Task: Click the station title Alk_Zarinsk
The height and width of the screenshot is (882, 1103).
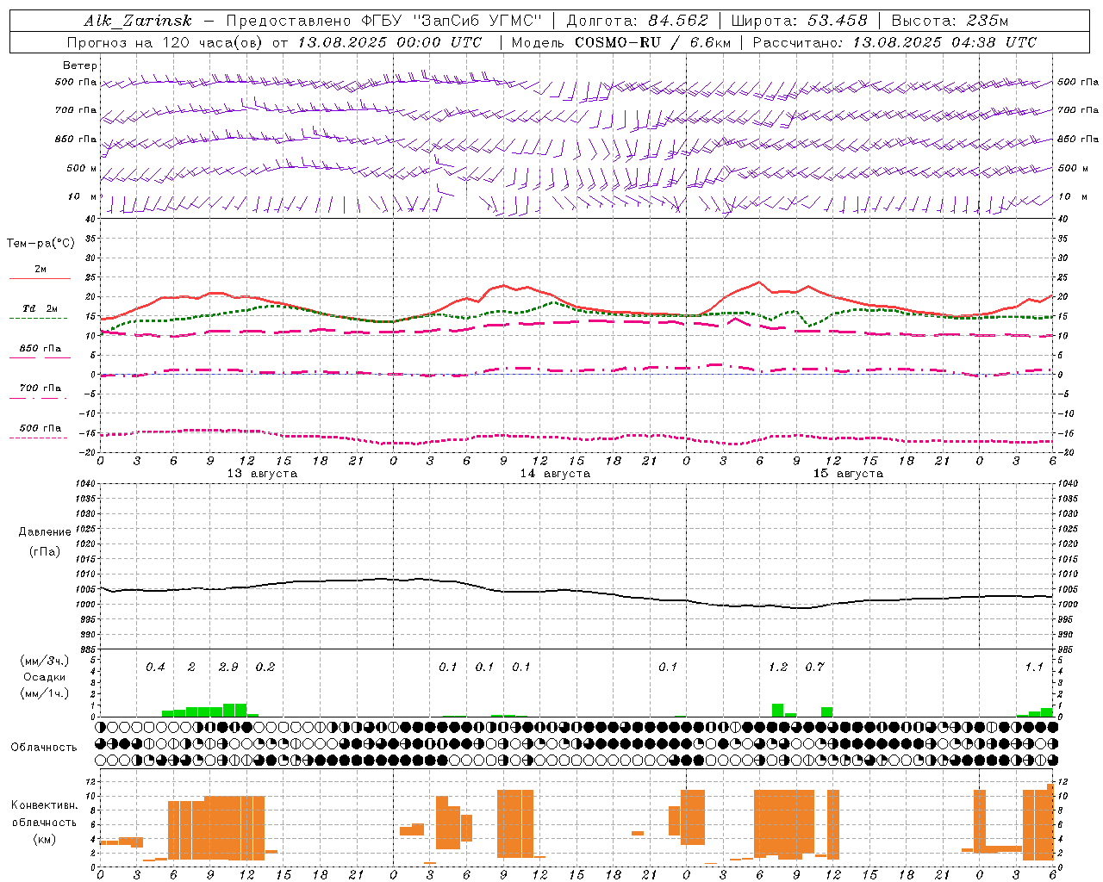Action: tap(138, 21)
